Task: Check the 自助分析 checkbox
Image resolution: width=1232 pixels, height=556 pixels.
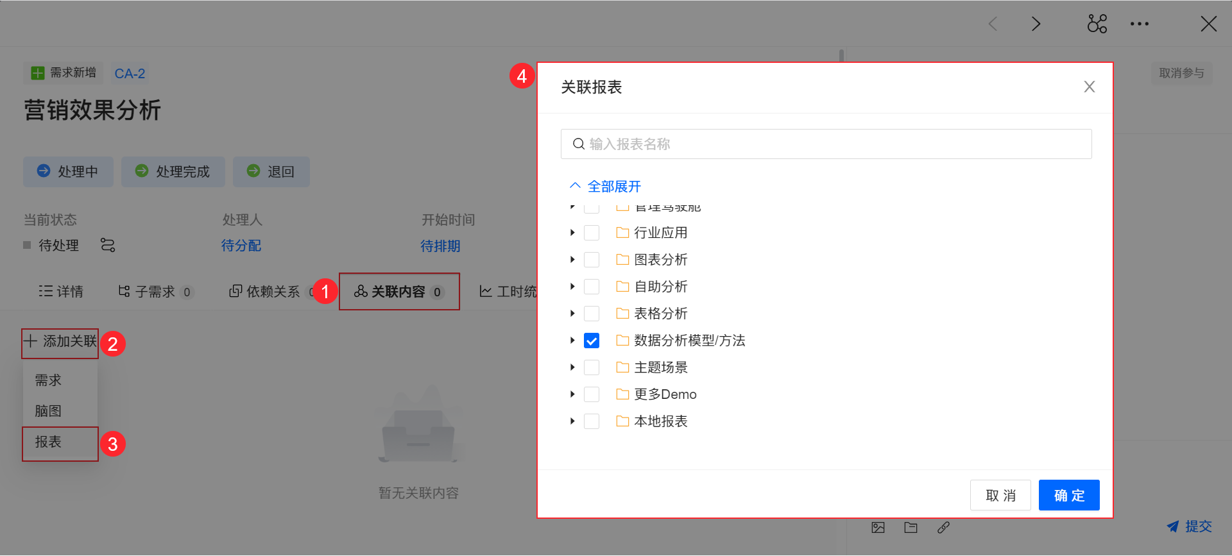Action: tap(592, 287)
